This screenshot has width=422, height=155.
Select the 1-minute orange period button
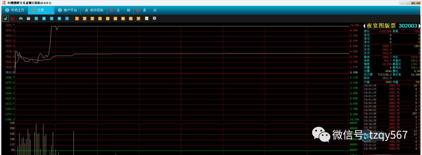[77, 19]
